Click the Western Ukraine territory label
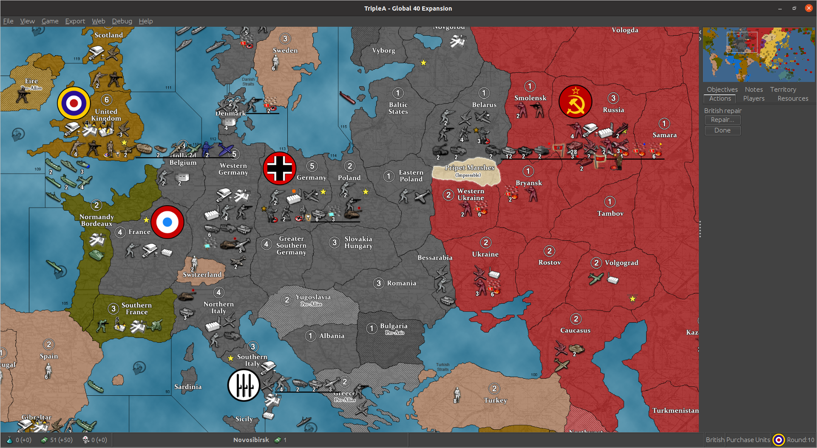 point(471,194)
